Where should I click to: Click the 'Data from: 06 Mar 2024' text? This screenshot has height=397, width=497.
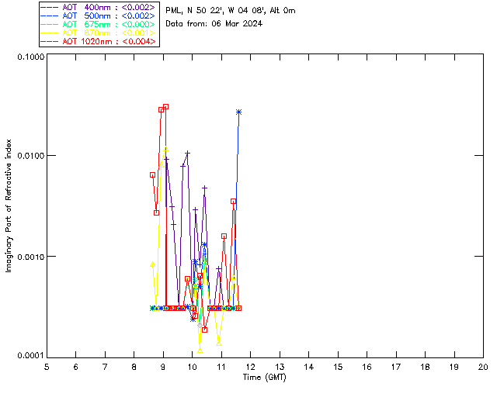coord(214,23)
